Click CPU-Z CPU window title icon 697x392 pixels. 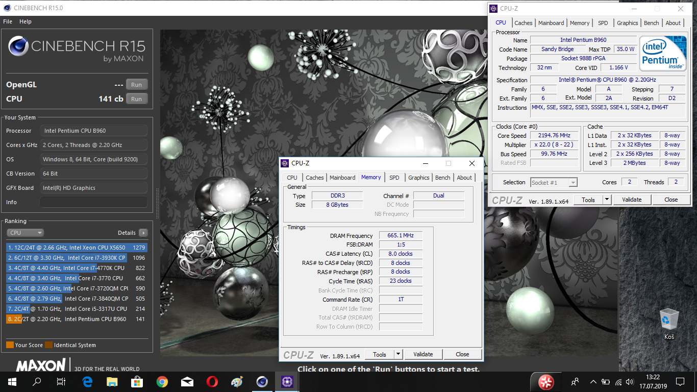click(494, 9)
